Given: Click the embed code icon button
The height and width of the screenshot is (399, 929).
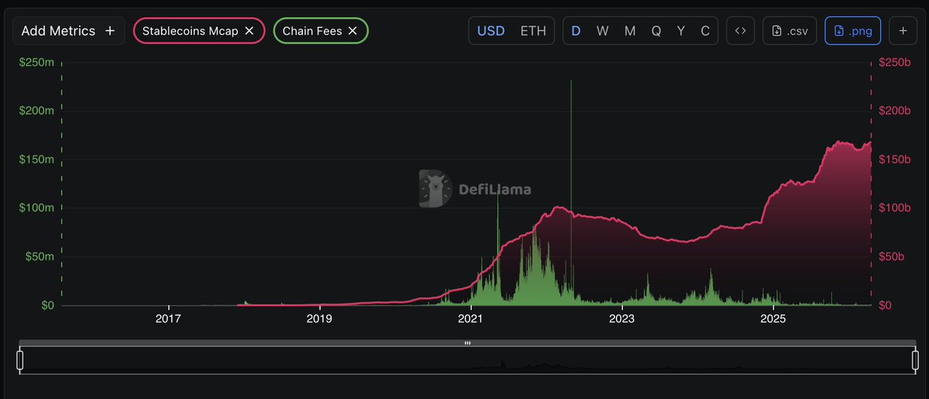Looking at the screenshot, I should 740,31.
